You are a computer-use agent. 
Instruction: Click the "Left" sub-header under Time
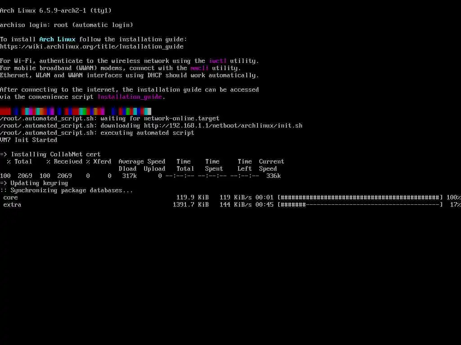click(244, 169)
